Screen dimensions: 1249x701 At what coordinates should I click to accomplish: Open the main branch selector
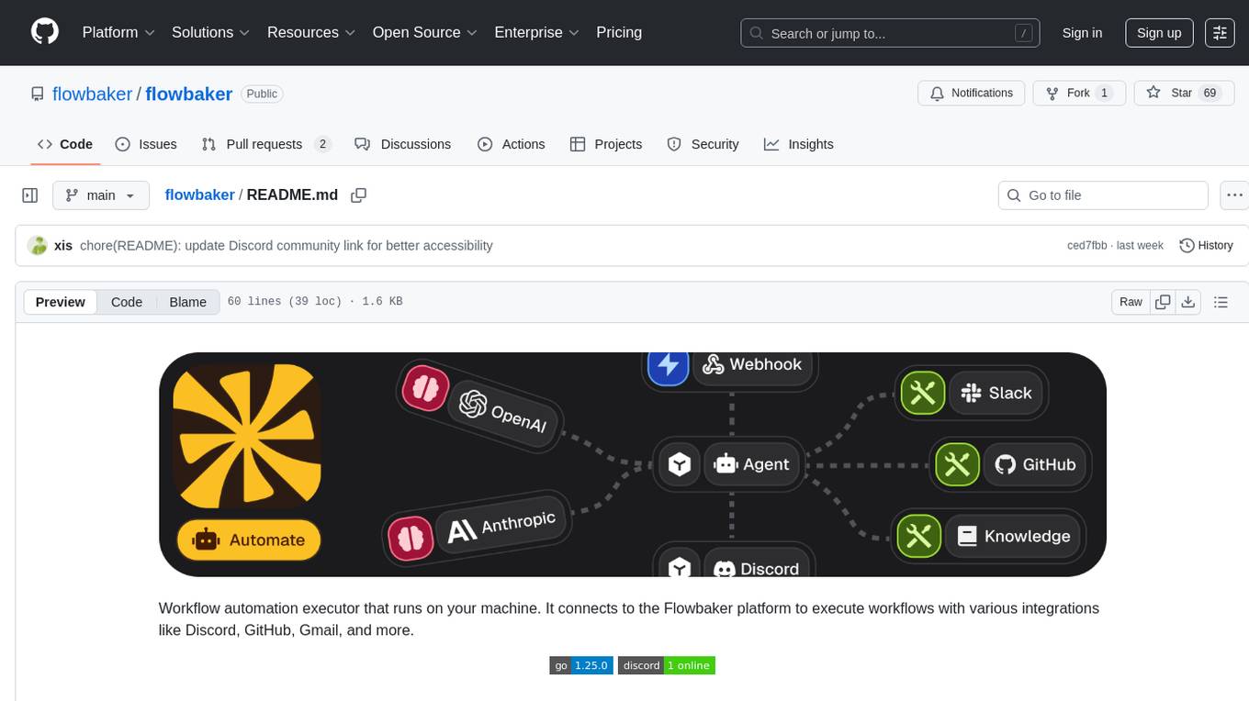(x=101, y=195)
